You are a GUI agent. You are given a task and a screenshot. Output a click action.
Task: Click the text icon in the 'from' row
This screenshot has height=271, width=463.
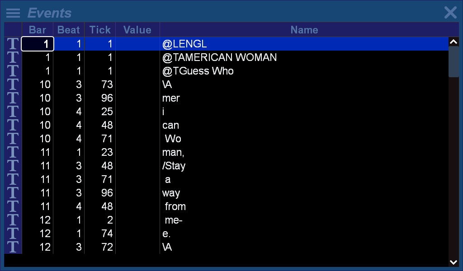tap(13, 206)
